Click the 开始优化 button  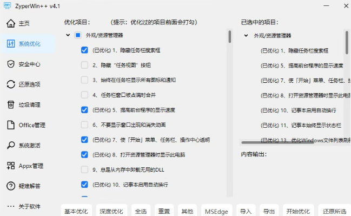click(298, 211)
